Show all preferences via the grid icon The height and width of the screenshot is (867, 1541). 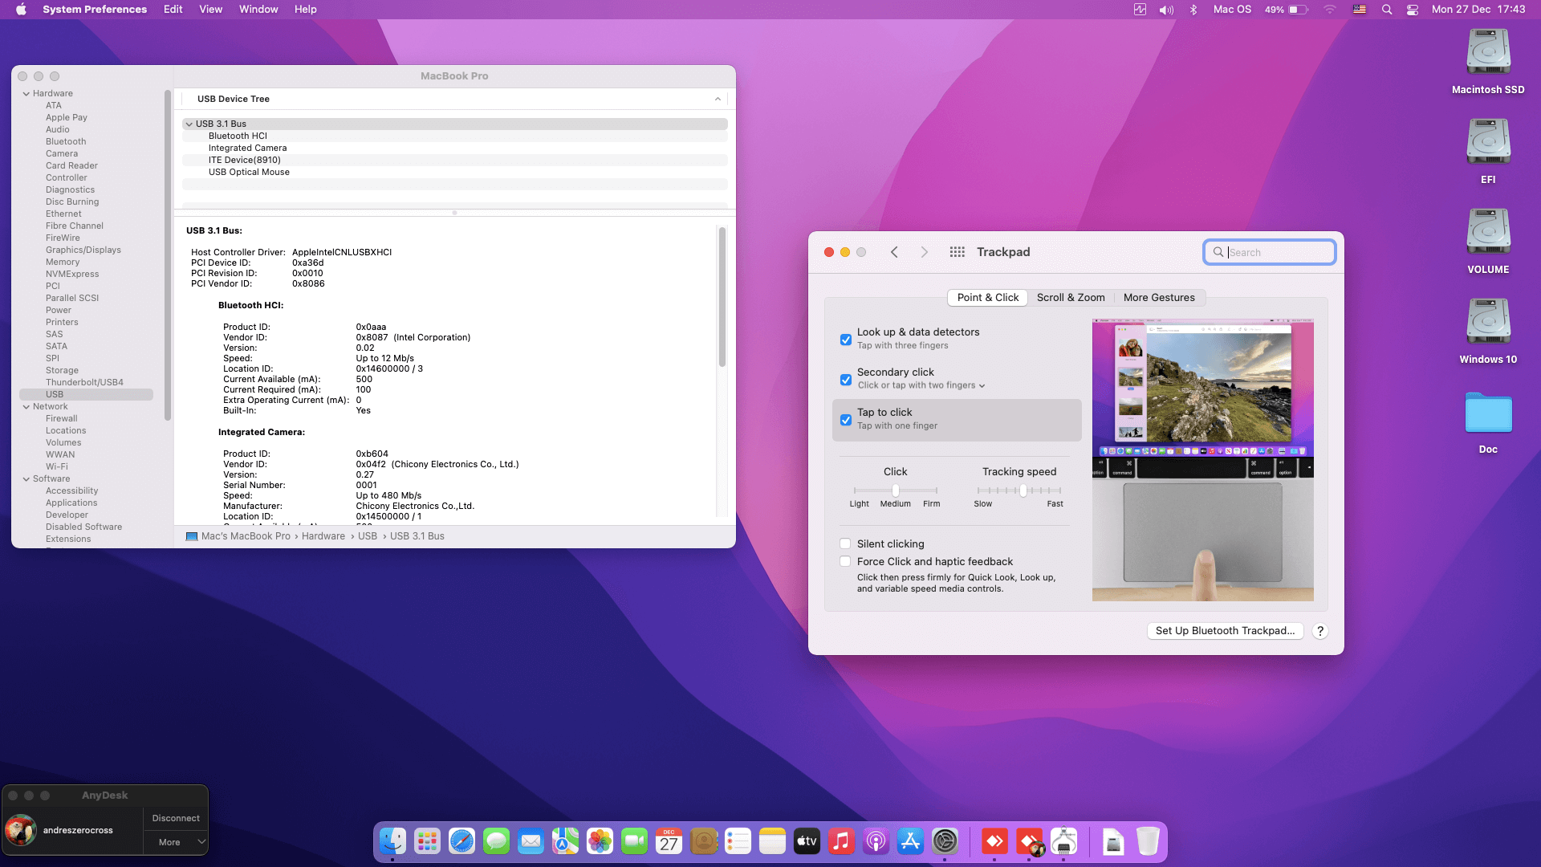(958, 251)
